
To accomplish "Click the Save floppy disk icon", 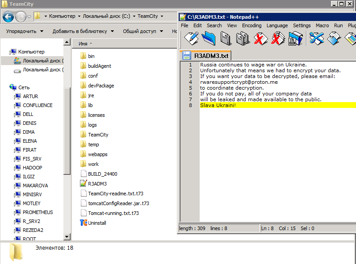I will point(226,38).
